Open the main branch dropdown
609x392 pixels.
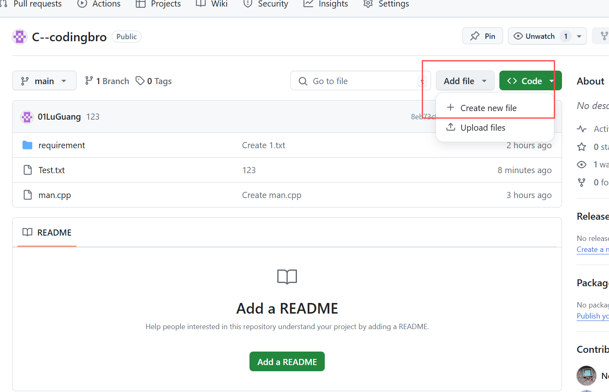pyautogui.click(x=44, y=80)
